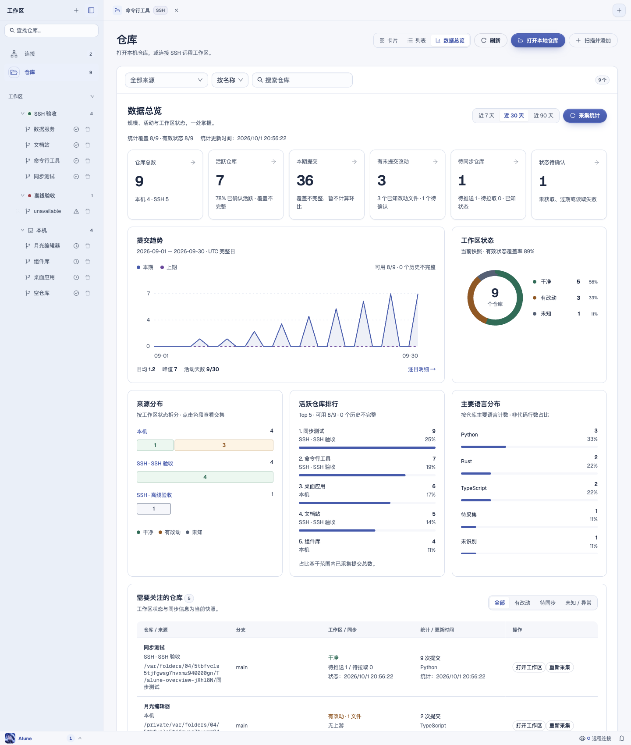Click the plus icon beside 工作区 header
Screen dimensions: 631x745
(76, 11)
